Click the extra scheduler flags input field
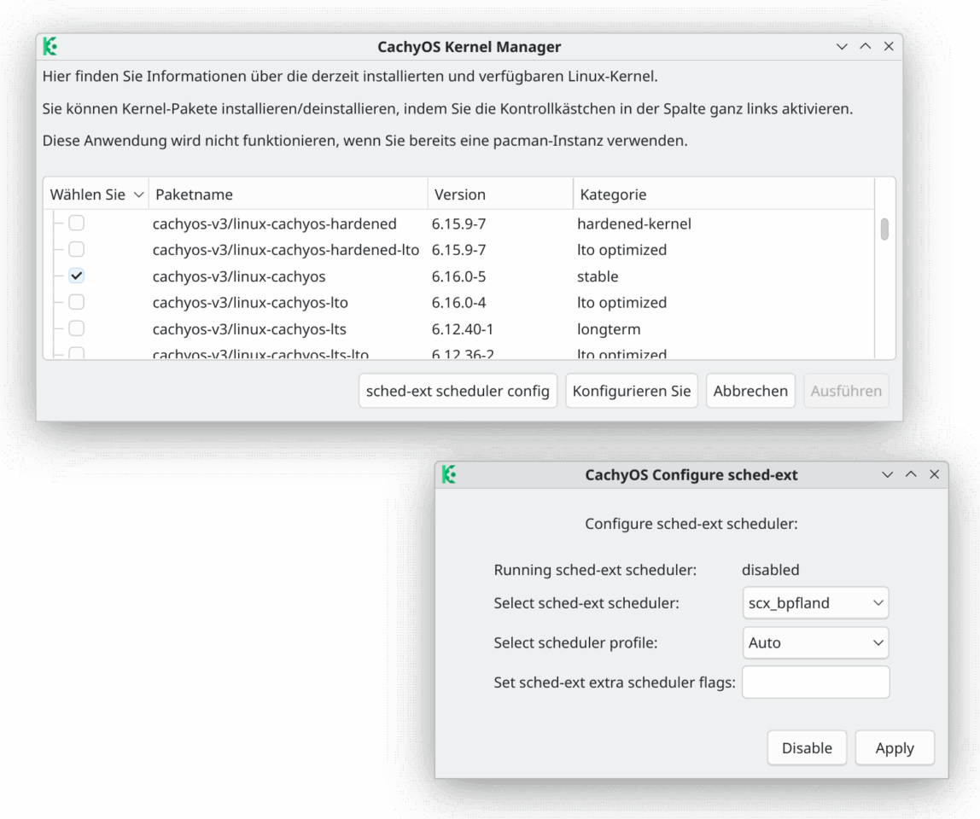The height and width of the screenshot is (819, 980). coord(815,682)
